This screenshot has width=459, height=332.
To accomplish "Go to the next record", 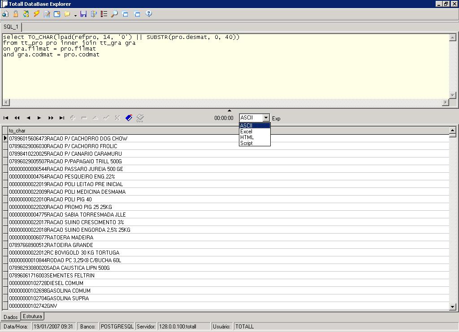I will (x=39, y=118).
